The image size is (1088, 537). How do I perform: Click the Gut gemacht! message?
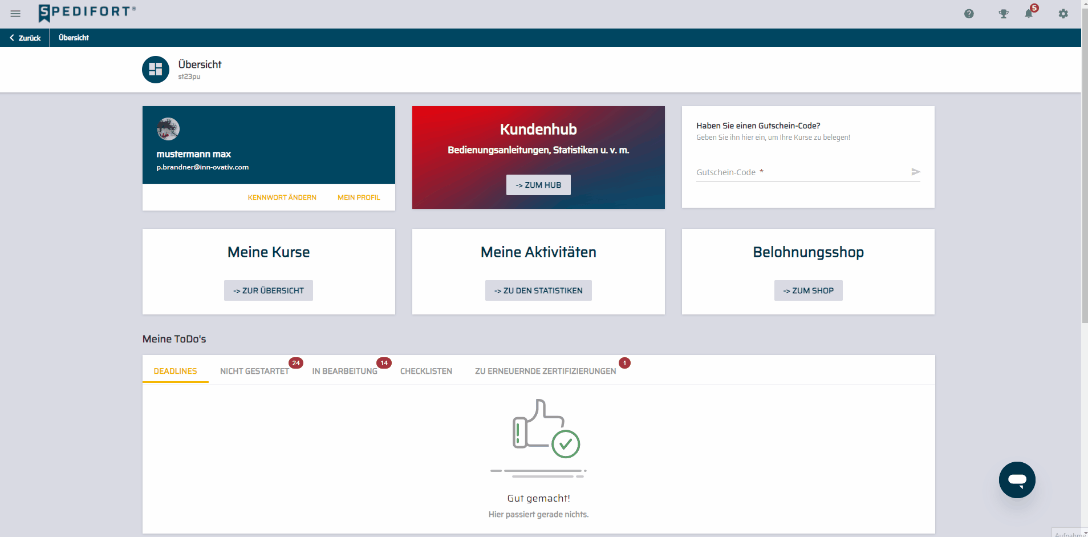coord(538,498)
